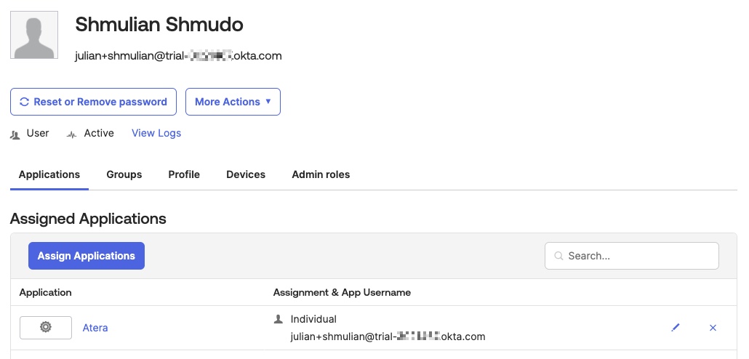Click the Assign Applications button
The width and height of the screenshot is (749, 359).
coord(87,256)
